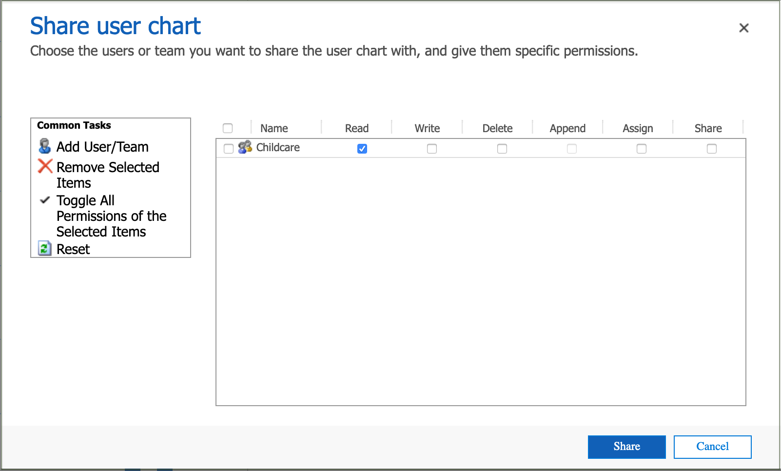Screen dimensions: 781x471
Task: Uncheck Read permission for Childcare
Action: 362,149
